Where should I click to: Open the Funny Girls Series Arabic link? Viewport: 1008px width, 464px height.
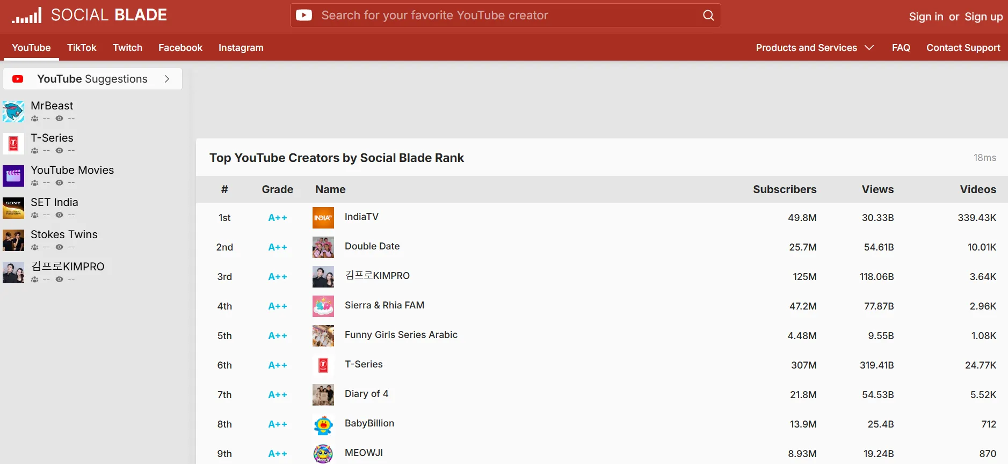coord(401,335)
